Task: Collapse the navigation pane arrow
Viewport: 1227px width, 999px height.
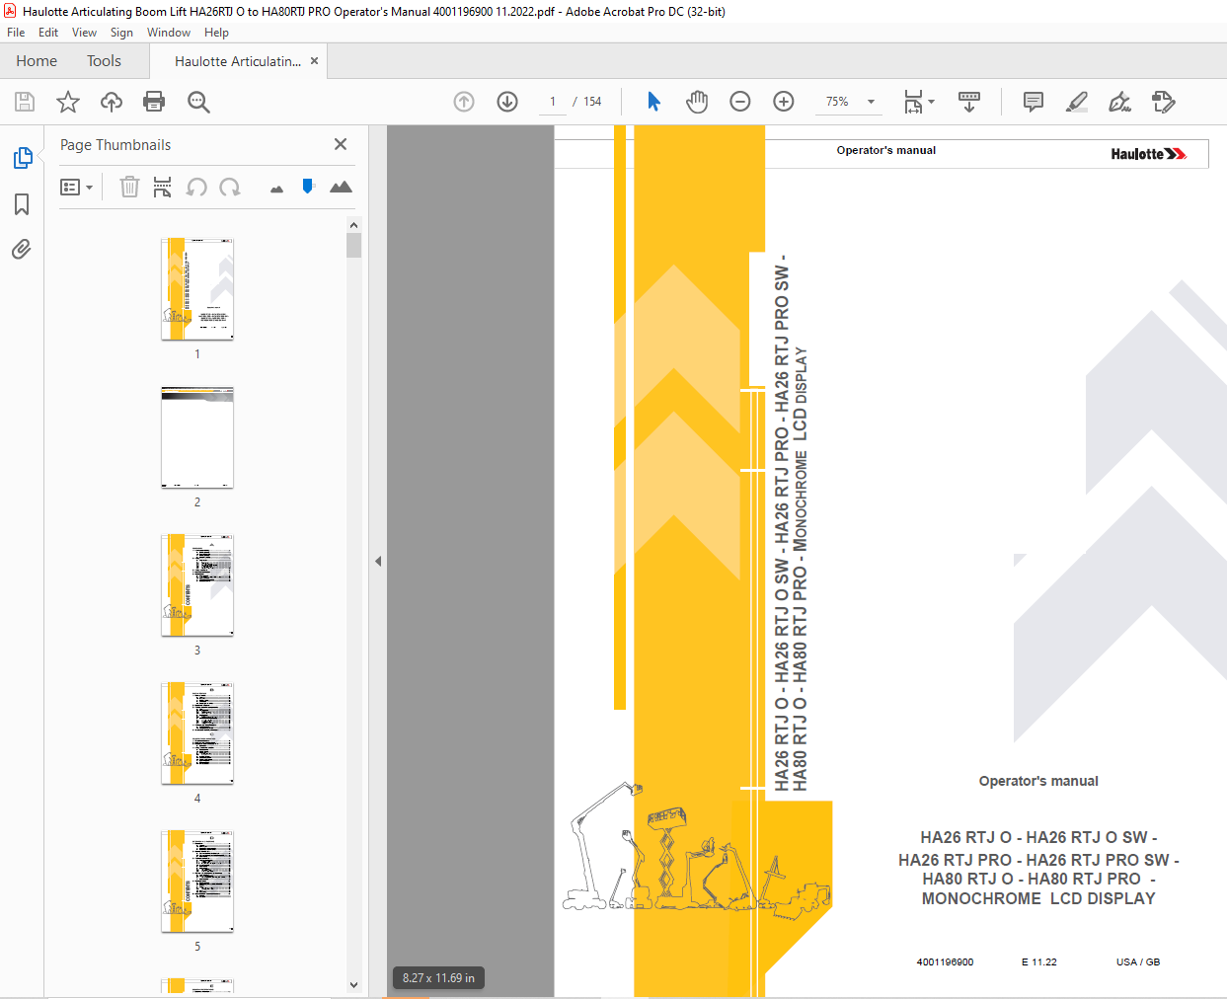Action: pos(378,561)
